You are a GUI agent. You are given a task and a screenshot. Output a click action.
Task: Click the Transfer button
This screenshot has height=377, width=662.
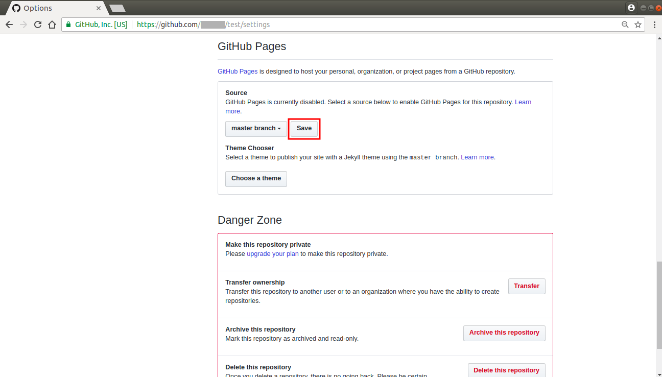coord(527,286)
